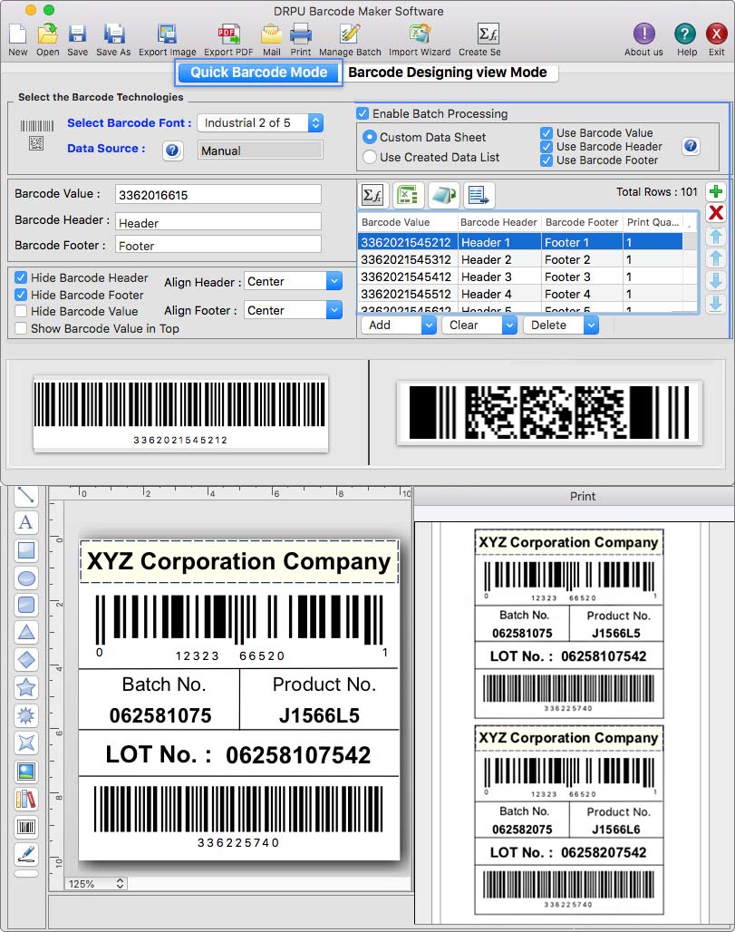Click the Save As toolbar icon
Image resolution: width=735 pixels, height=932 pixels.
click(113, 34)
